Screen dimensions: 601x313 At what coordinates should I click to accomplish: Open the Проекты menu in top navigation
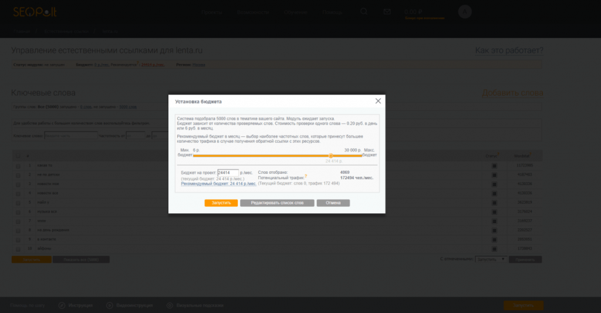(x=211, y=12)
